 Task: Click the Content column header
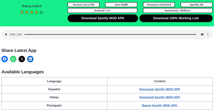pos(160,81)
